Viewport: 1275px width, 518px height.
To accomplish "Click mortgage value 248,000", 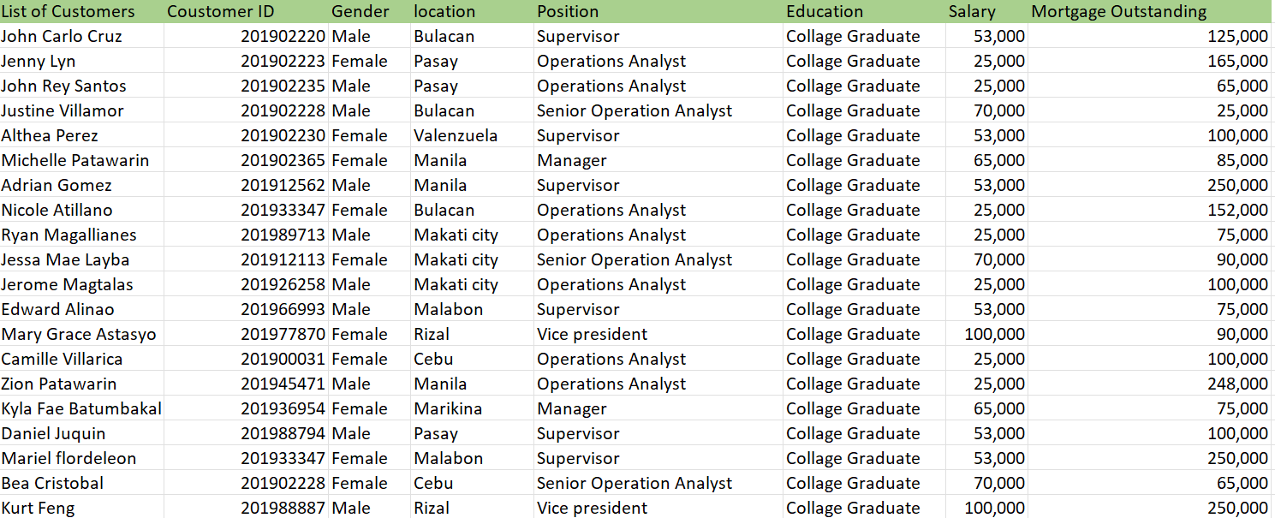I will (1151, 384).
